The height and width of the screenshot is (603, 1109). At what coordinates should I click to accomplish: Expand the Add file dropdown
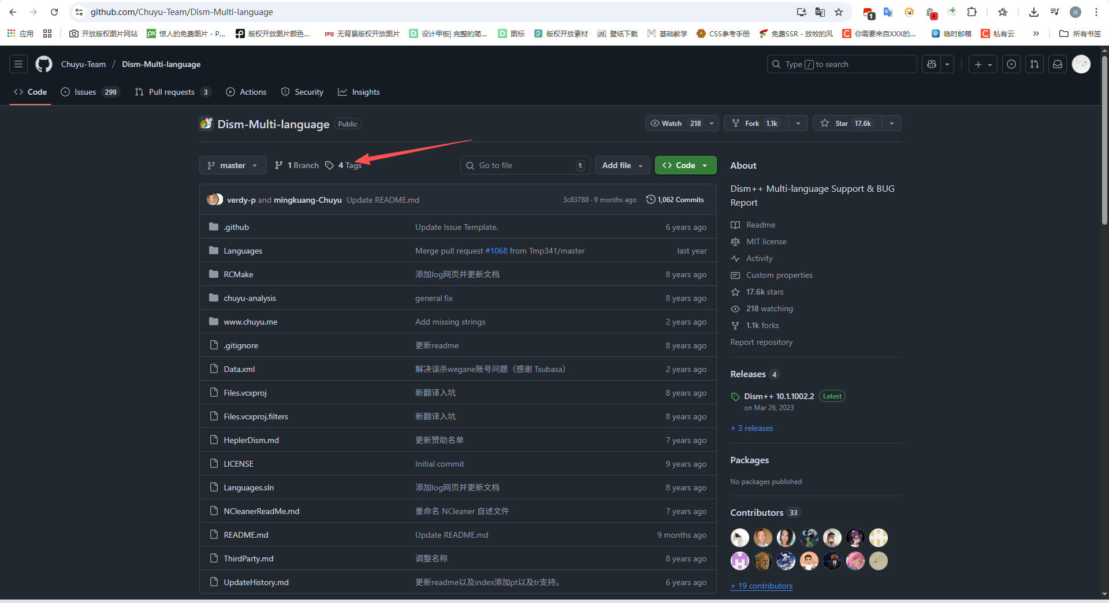(x=622, y=165)
